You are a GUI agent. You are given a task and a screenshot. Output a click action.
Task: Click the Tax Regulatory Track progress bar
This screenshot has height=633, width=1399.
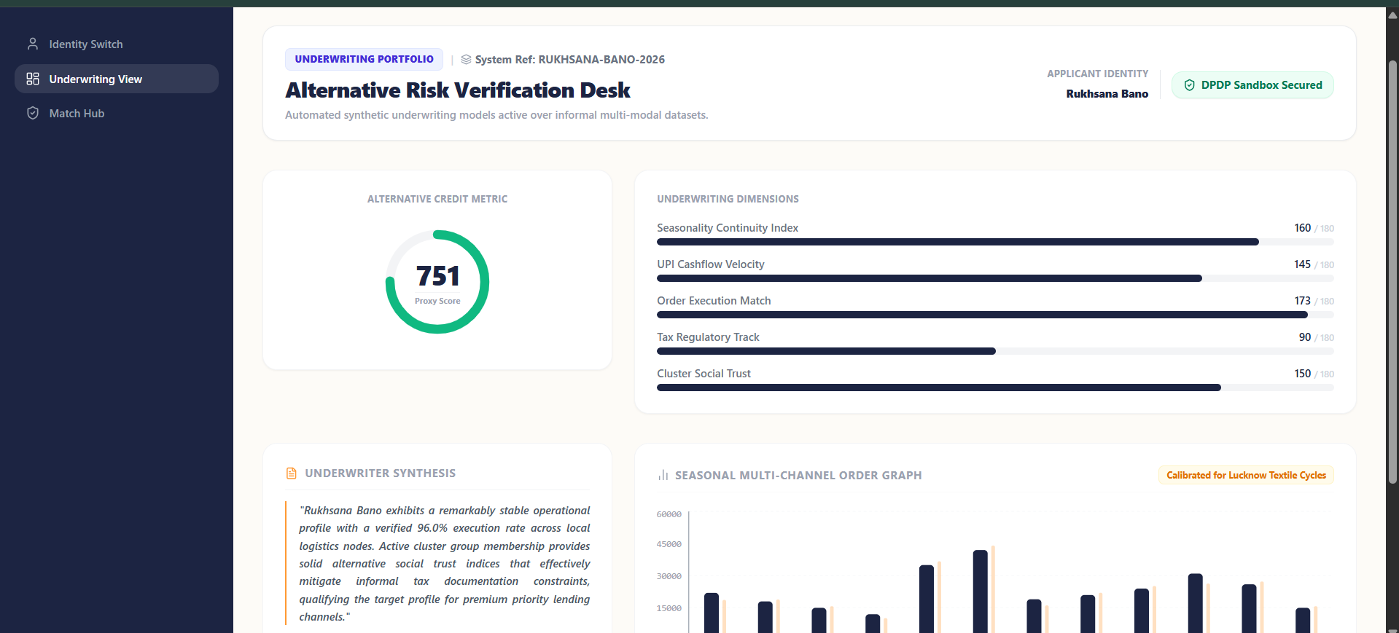point(995,351)
